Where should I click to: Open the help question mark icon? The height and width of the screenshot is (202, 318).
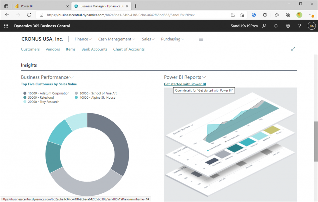(300, 26)
